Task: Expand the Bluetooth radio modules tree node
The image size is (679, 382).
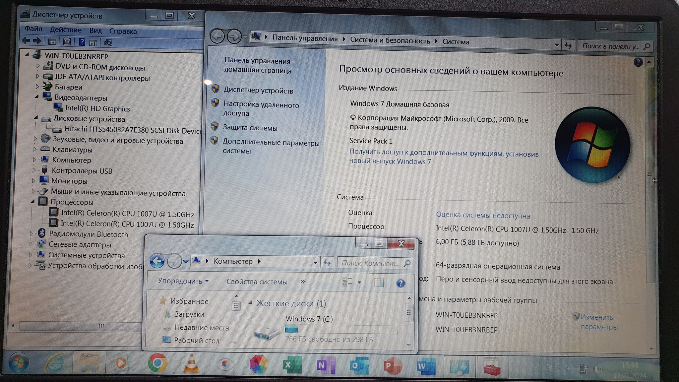Action: 31,233
